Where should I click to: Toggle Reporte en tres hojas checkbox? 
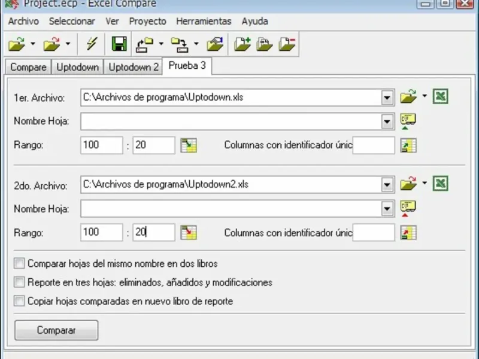click(x=19, y=282)
